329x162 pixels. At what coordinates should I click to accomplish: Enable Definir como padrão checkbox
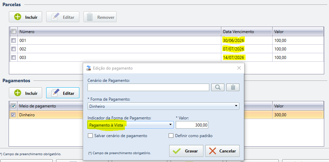click(x=171, y=136)
